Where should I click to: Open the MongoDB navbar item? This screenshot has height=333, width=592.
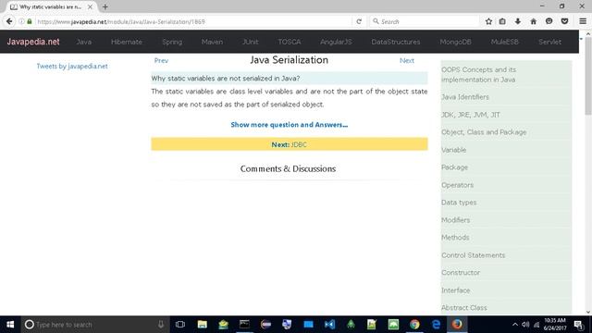point(455,42)
